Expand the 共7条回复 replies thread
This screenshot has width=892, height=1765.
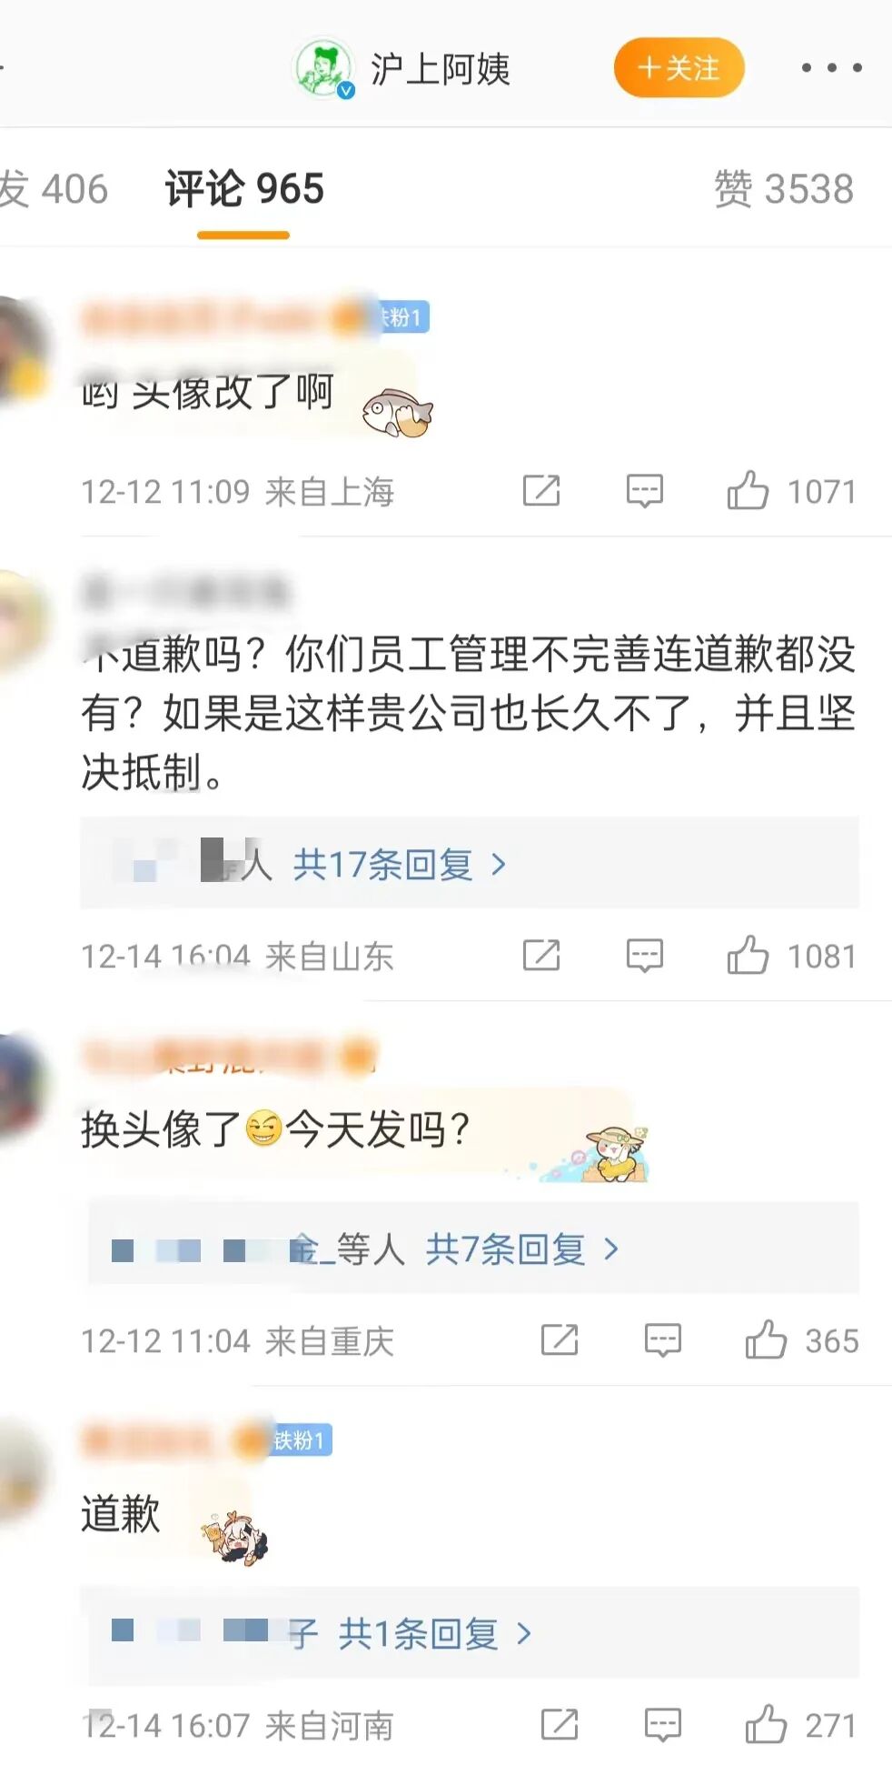(522, 1249)
